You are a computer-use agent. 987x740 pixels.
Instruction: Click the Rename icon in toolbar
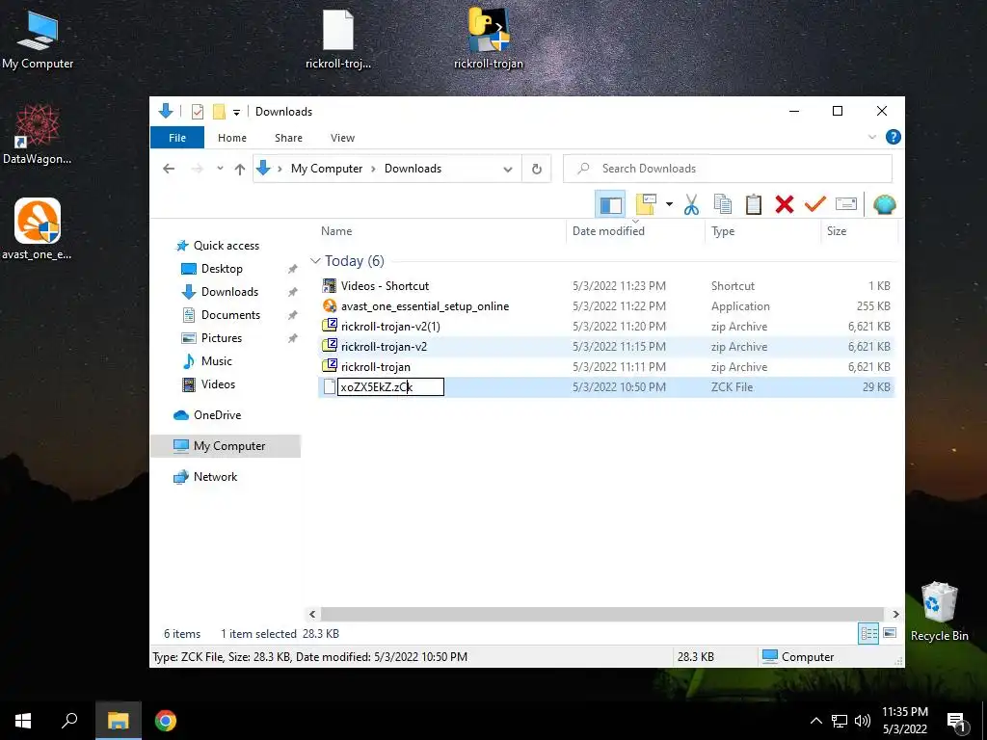[x=846, y=204]
